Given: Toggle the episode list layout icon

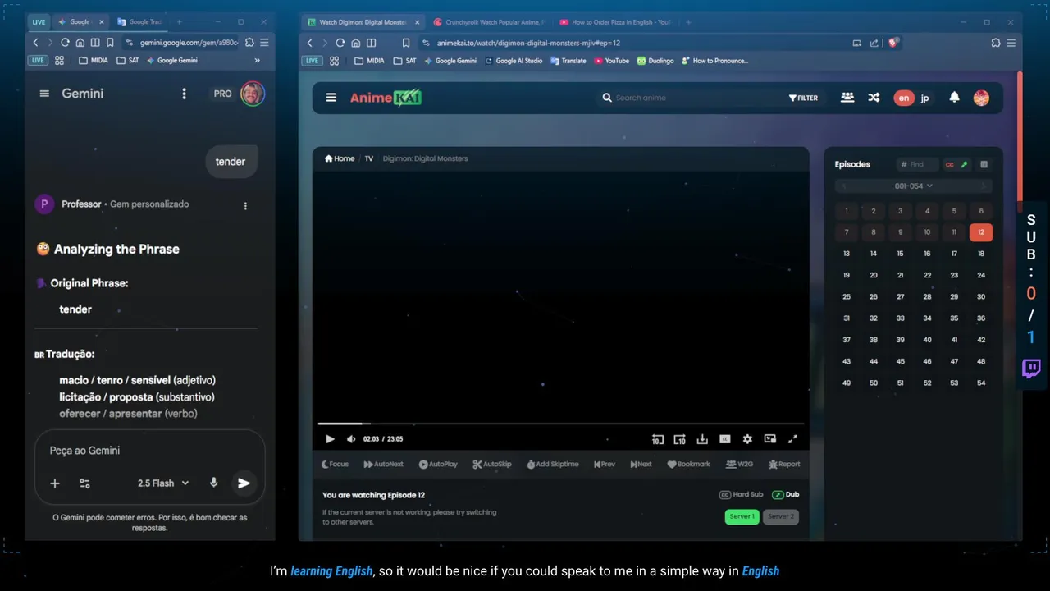Looking at the screenshot, I should tap(984, 164).
